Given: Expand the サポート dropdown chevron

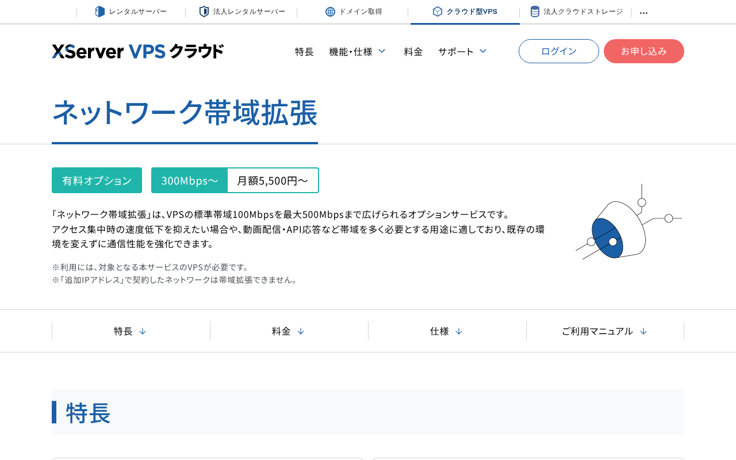Looking at the screenshot, I should [483, 51].
